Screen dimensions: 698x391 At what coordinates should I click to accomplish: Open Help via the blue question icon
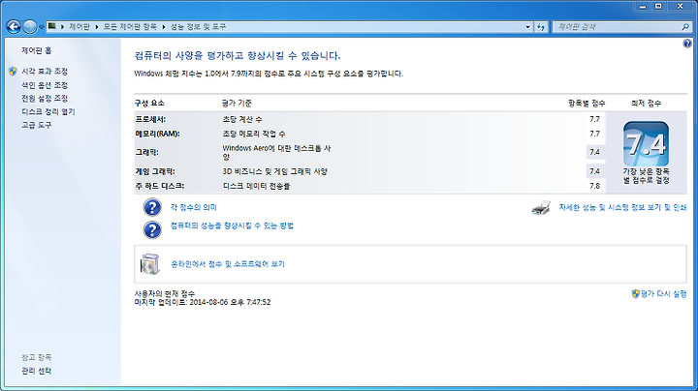(687, 44)
